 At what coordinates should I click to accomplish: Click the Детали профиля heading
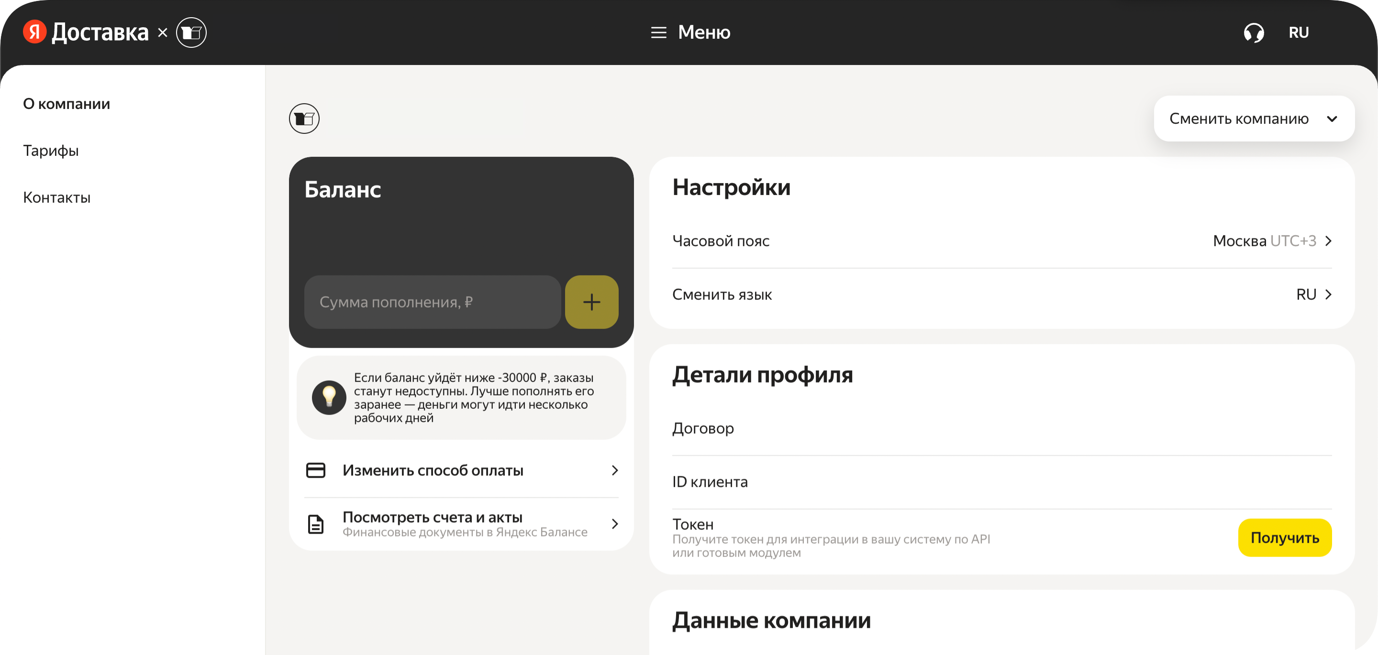point(762,375)
